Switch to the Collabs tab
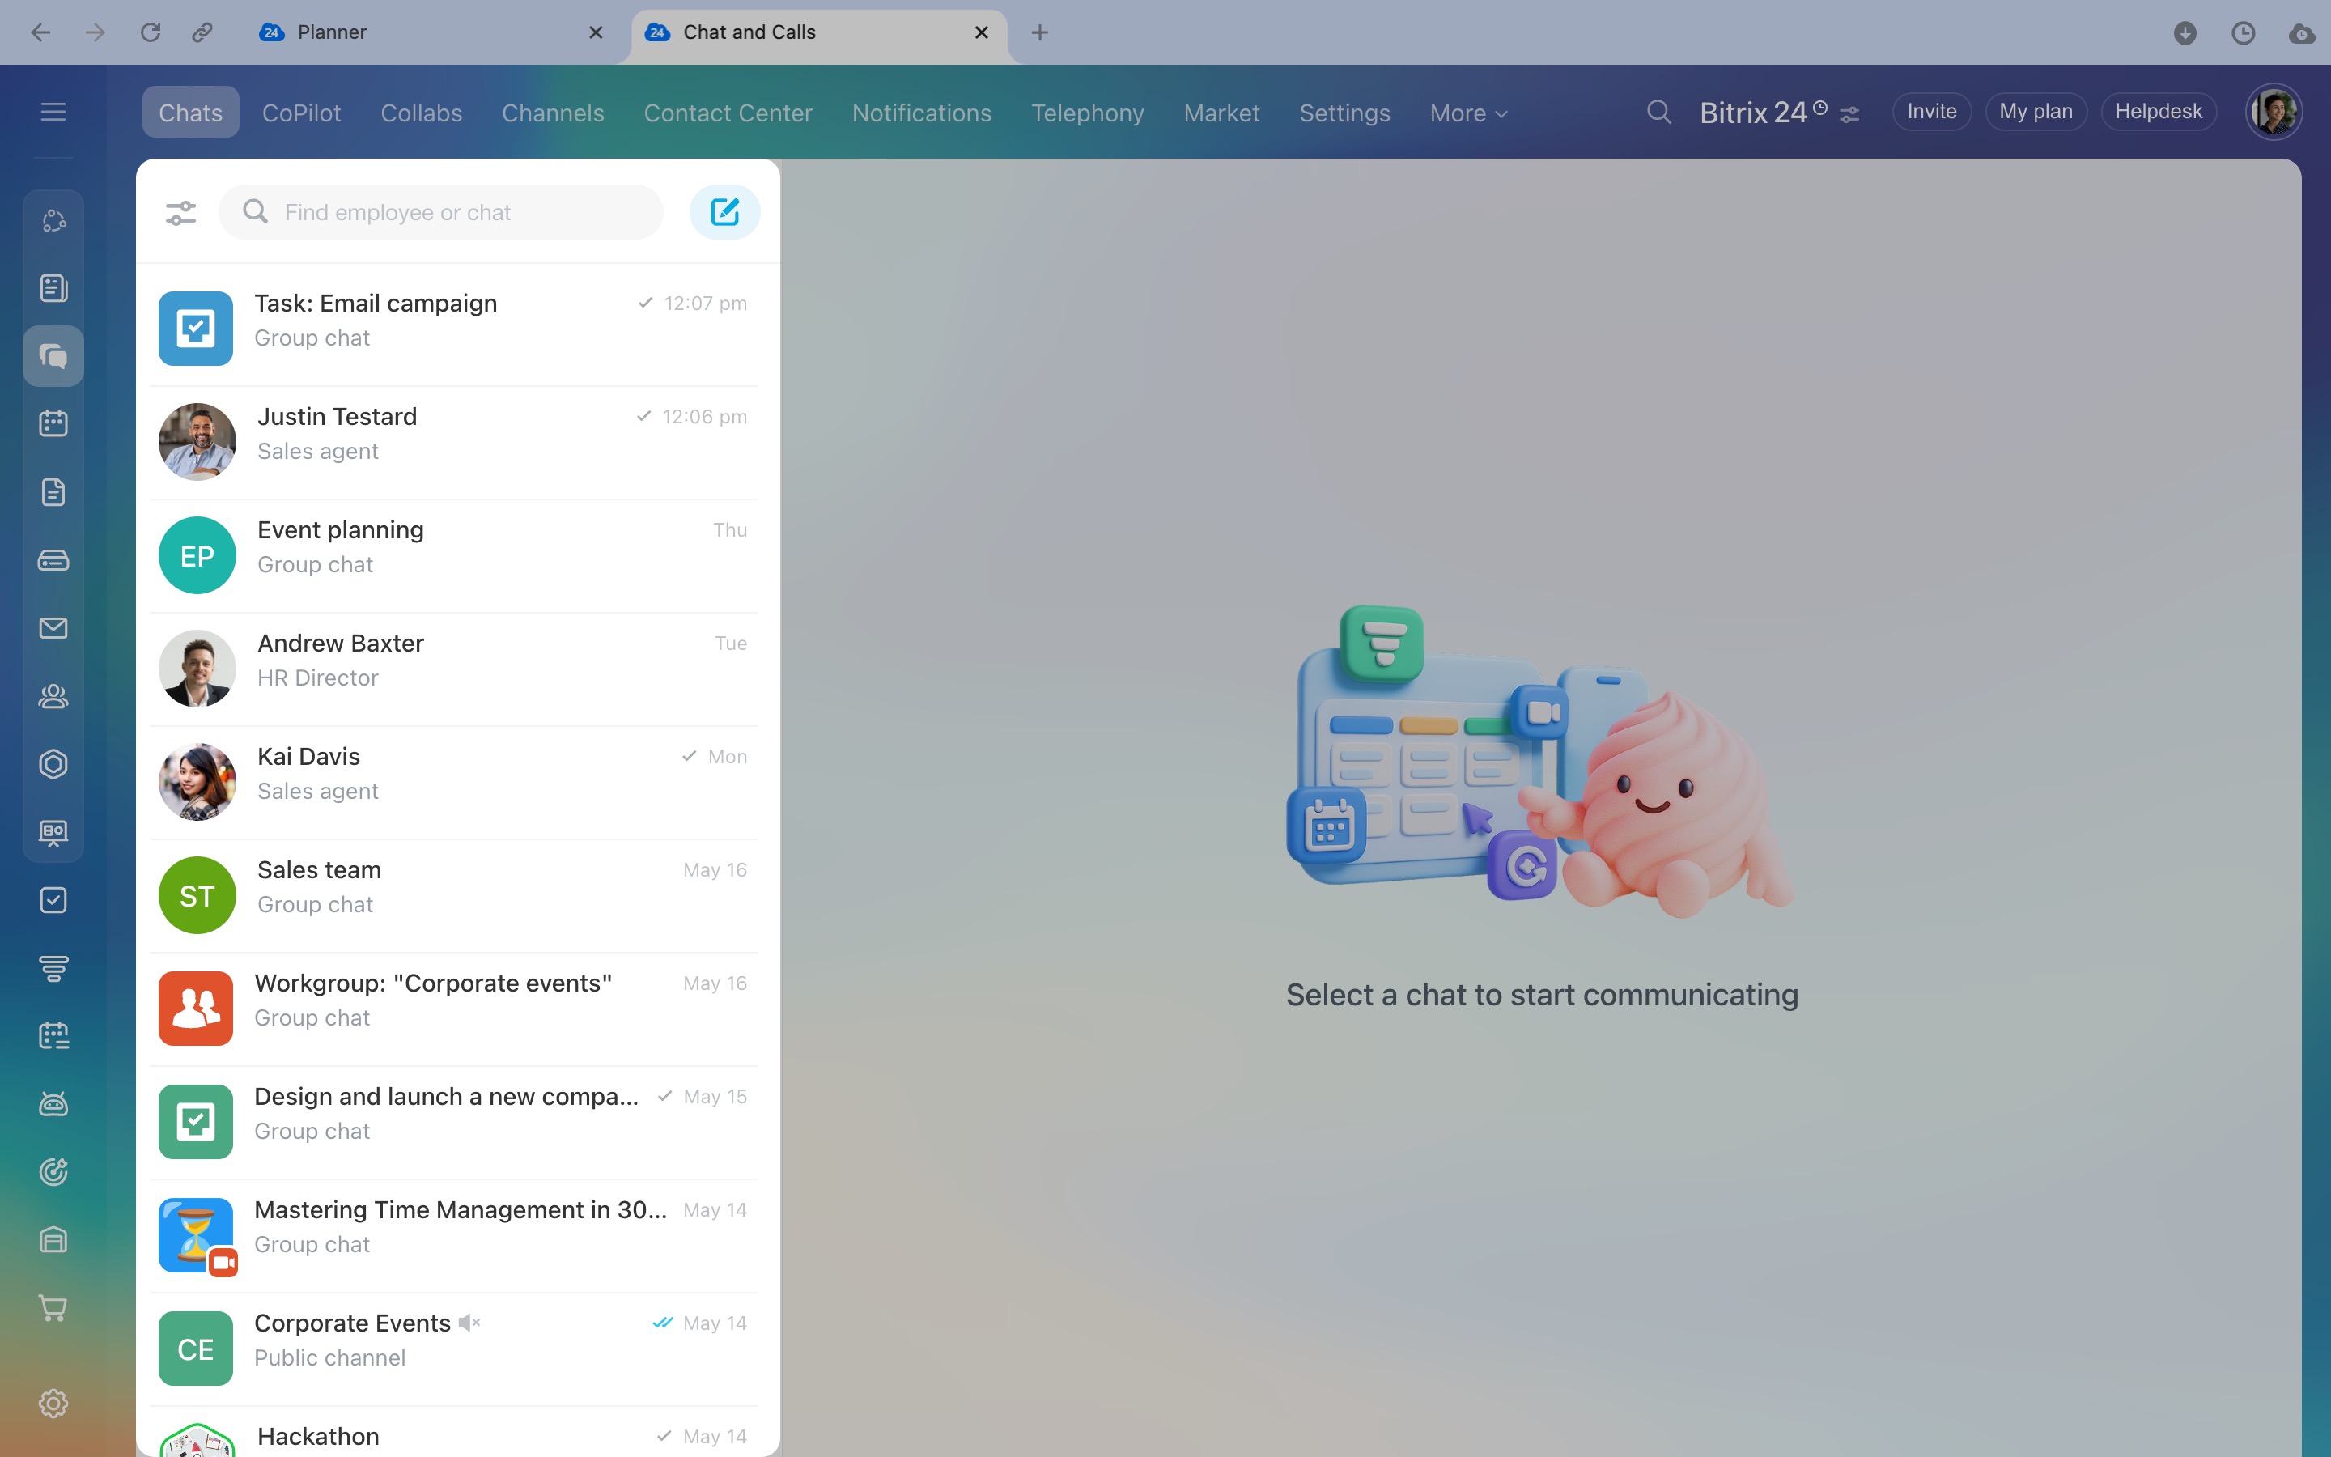The width and height of the screenshot is (2331, 1457). point(421,113)
